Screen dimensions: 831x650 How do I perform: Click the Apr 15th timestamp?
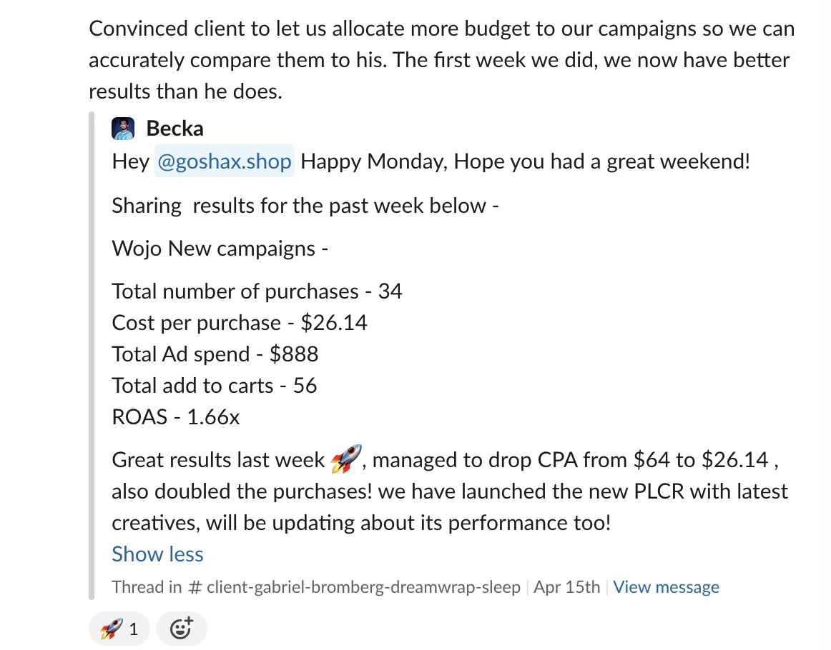[566, 587]
